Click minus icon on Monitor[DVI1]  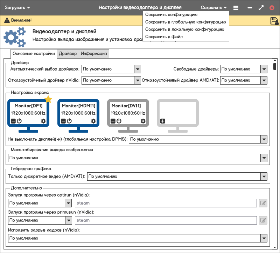pos(113,121)
